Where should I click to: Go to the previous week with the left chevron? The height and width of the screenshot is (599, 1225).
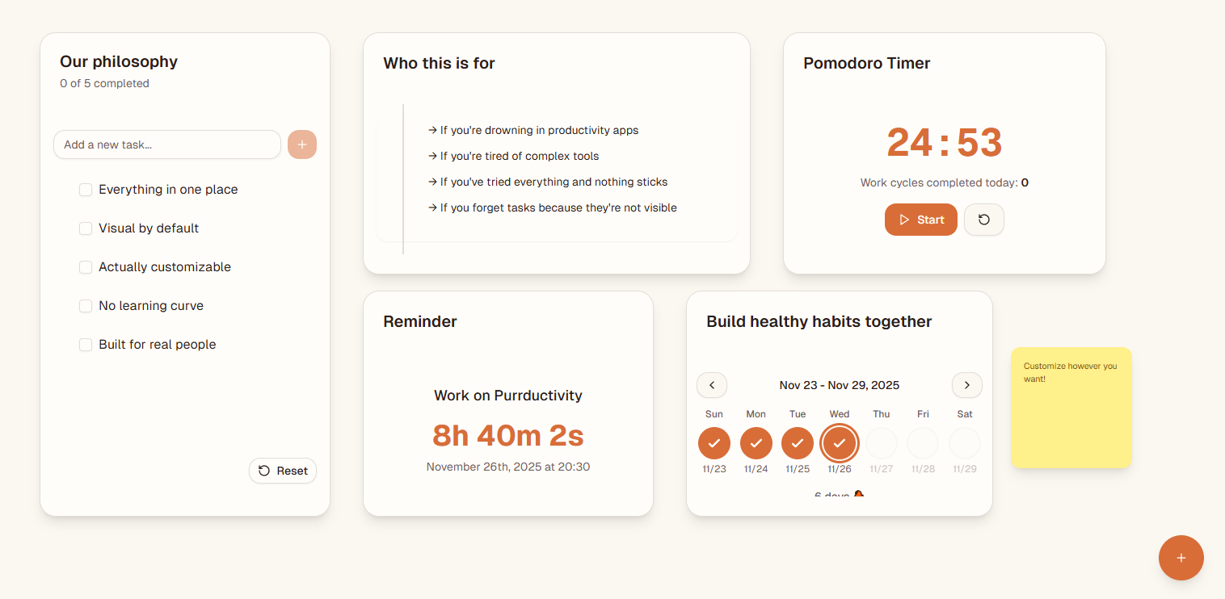click(712, 385)
